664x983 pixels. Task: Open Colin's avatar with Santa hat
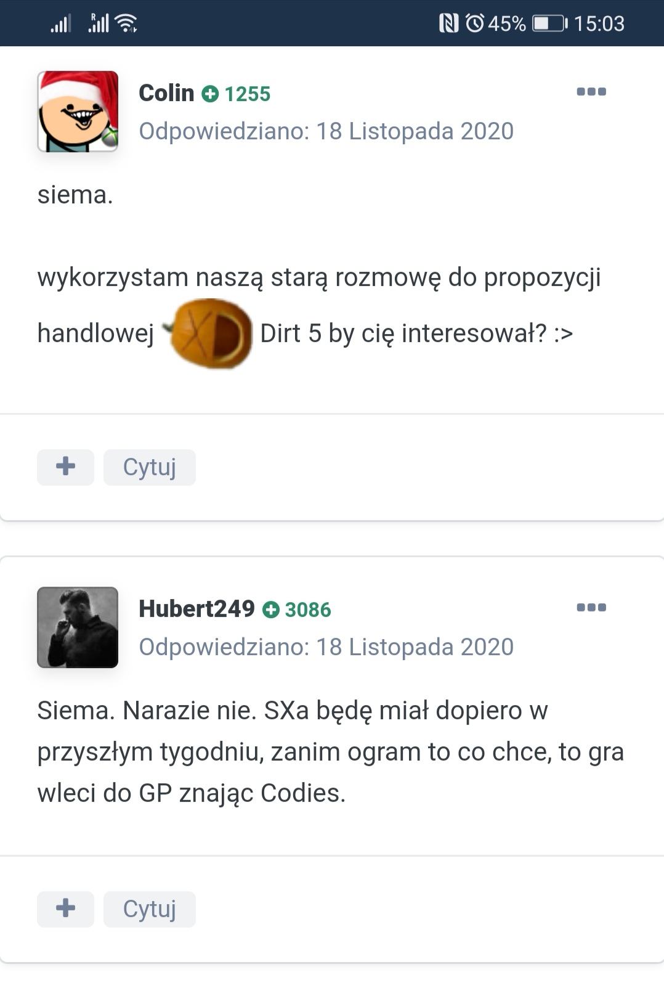78,112
